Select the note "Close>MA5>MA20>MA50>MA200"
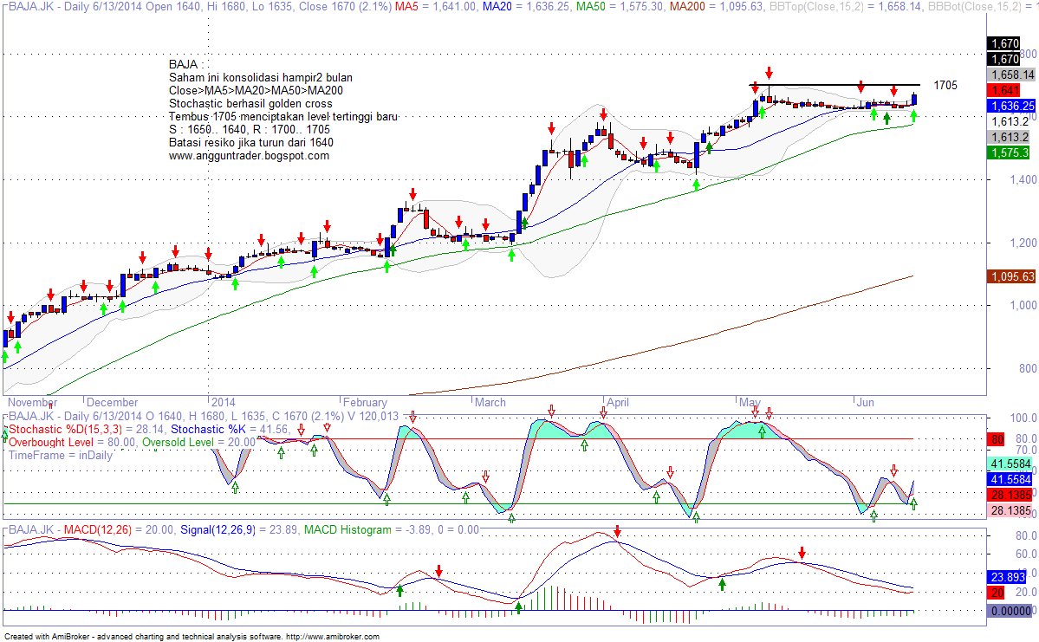This screenshot has height=642, width=1039. [256, 90]
